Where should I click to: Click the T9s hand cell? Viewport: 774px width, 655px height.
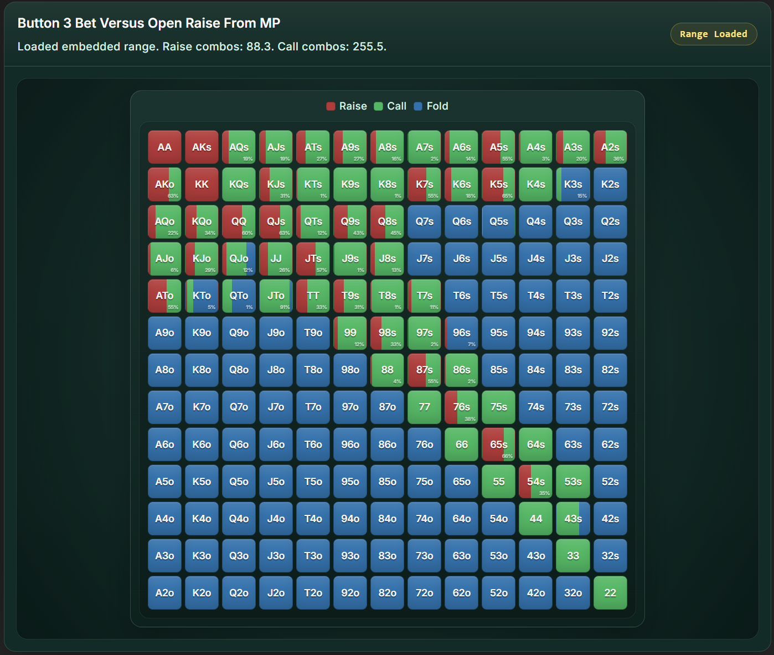coord(350,296)
